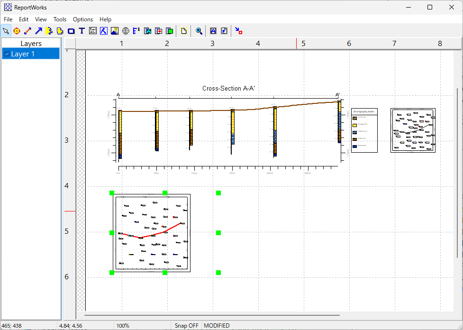Viewport: 463px width, 330px height.
Task: Open the File menu
Action: [8, 19]
